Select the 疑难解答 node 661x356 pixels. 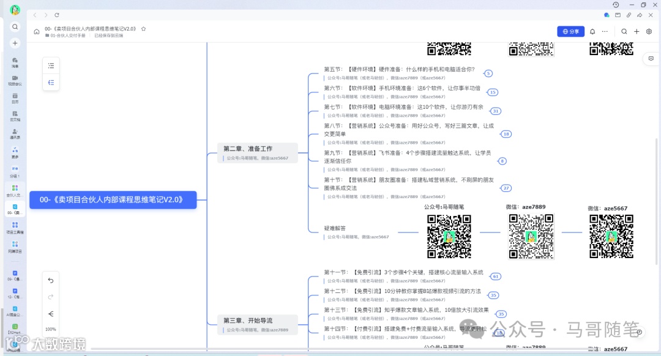pos(335,228)
